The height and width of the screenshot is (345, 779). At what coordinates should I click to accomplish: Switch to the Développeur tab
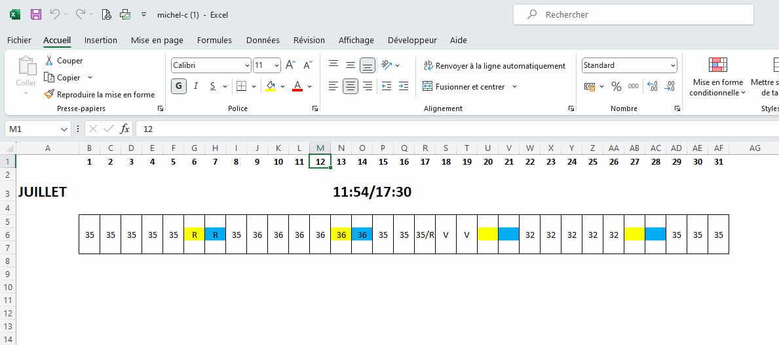[412, 40]
